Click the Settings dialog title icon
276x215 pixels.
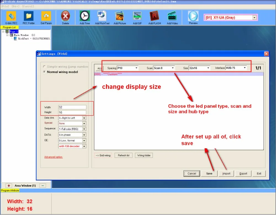[x=39, y=54]
